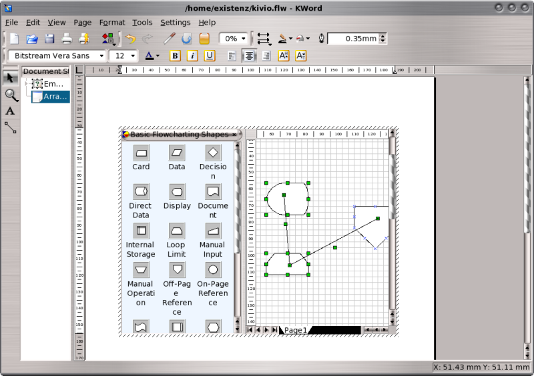Open the Format menu
This screenshot has width=534, height=376.
112,23
